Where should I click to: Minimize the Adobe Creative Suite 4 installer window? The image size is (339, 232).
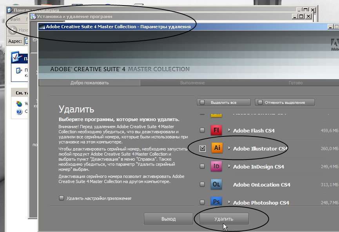[330, 27]
